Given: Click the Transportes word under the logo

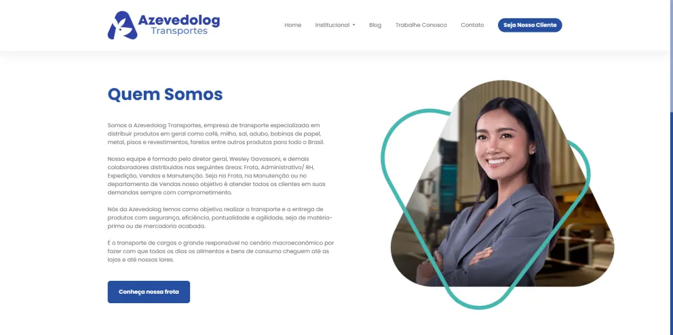Looking at the screenshot, I should pyautogui.click(x=179, y=31).
